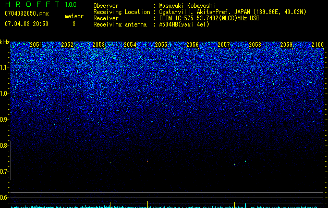328x208 pixels.
Task: Click the version number 1.00
Action: tap(70, 5)
